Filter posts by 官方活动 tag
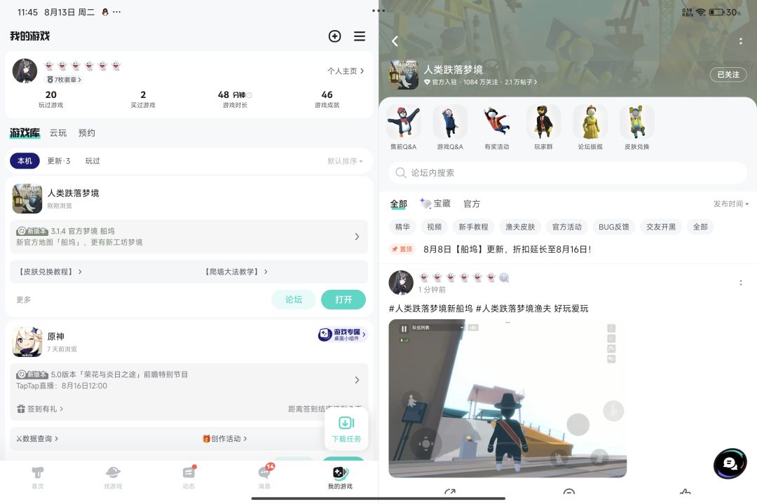This screenshot has height=504, width=757. [x=567, y=227]
